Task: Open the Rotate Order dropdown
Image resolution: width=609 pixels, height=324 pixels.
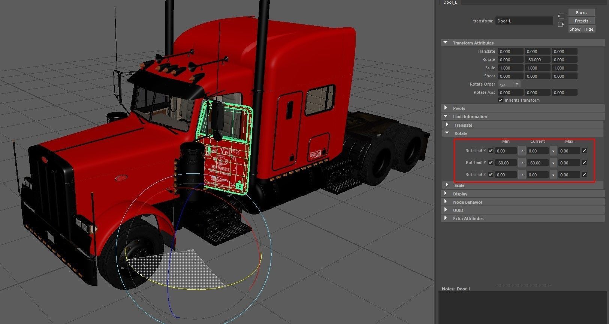Action: pyautogui.click(x=509, y=84)
